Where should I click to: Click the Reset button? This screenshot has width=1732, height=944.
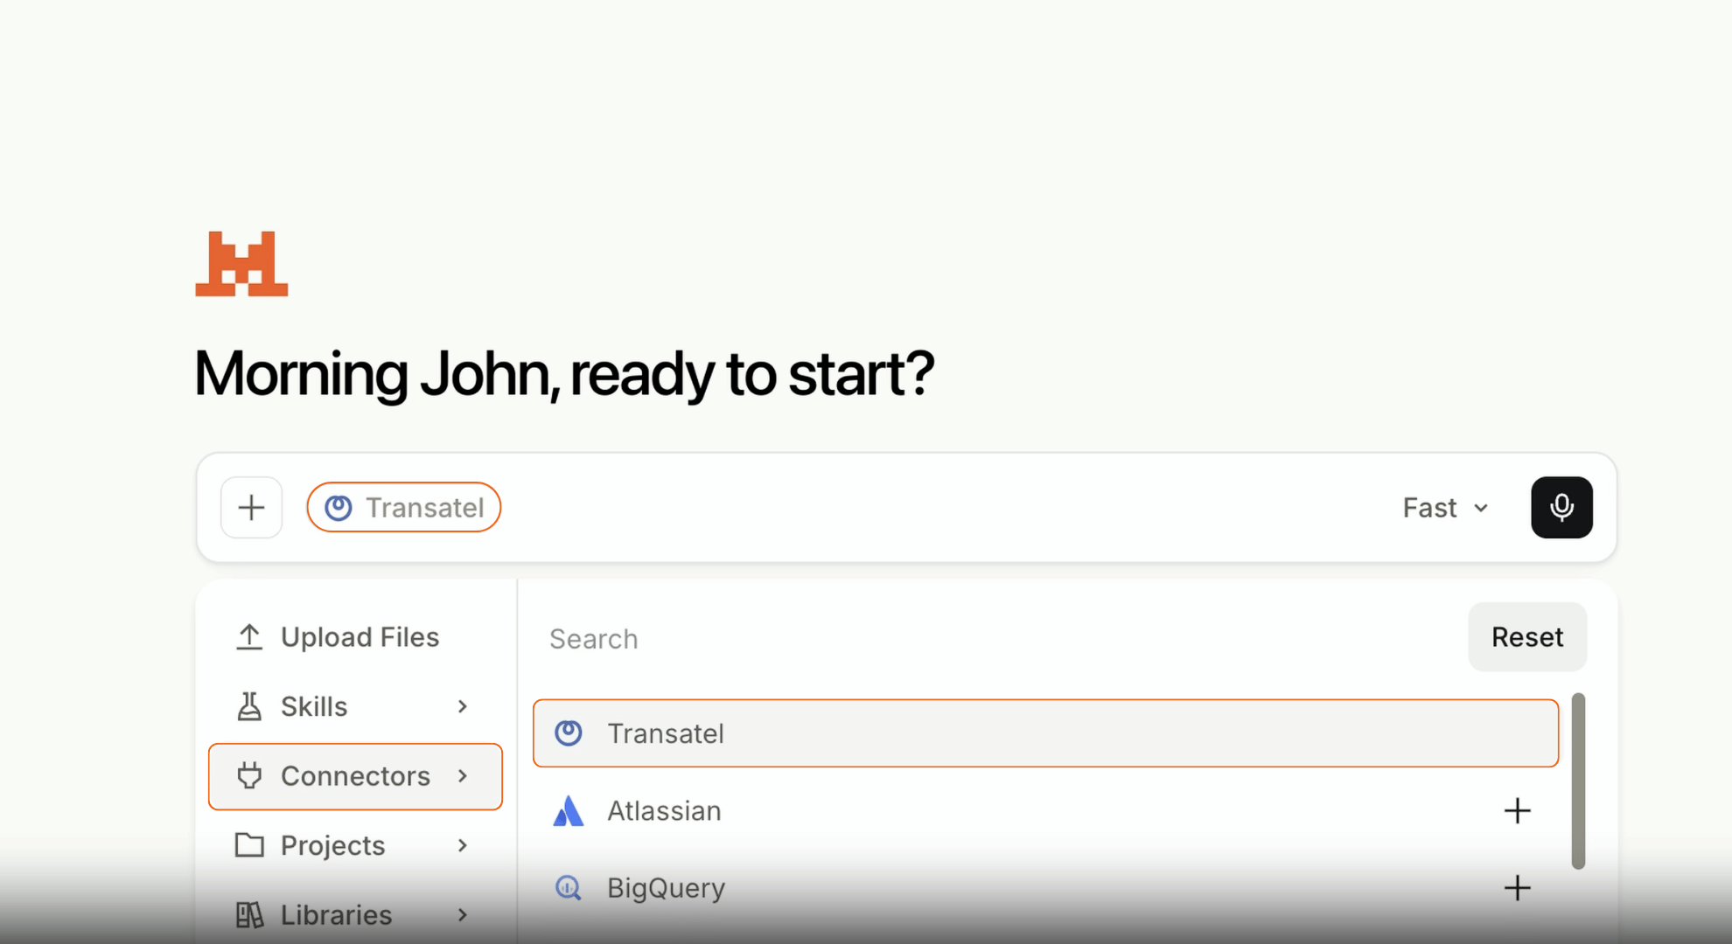[1527, 637]
